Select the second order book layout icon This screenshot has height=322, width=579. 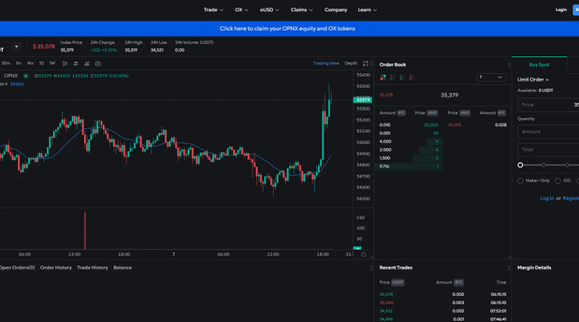click(x=392, y=77)
